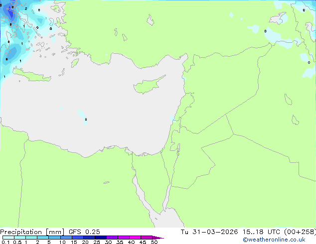Image resolution: width=316 pixels, height=244 pixels.
Task: Click the small rain patch labeled 0 south of Crete
Action: pos(83,117)
